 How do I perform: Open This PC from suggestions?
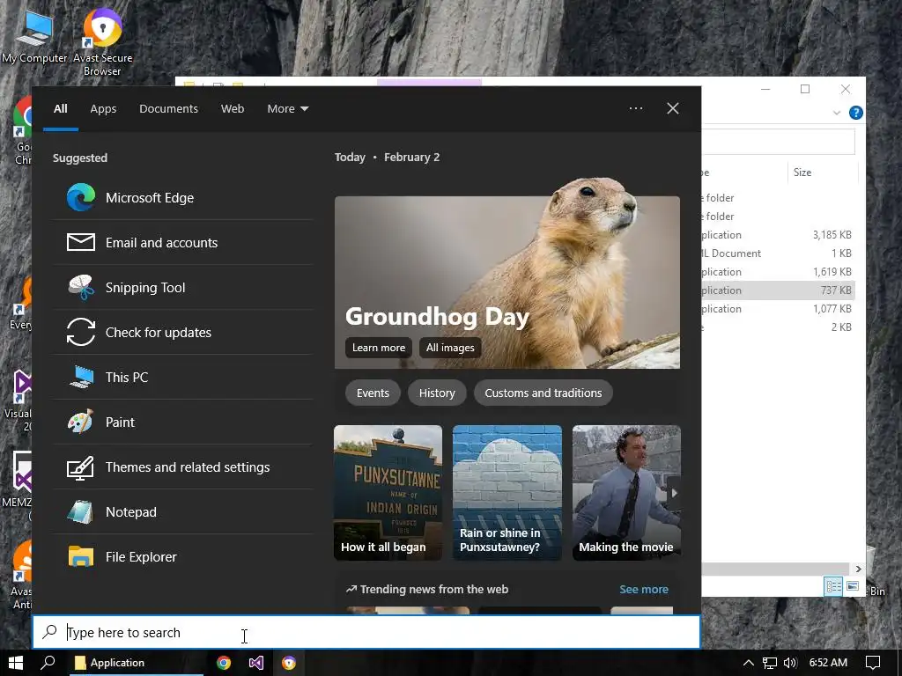click(183, 377)
